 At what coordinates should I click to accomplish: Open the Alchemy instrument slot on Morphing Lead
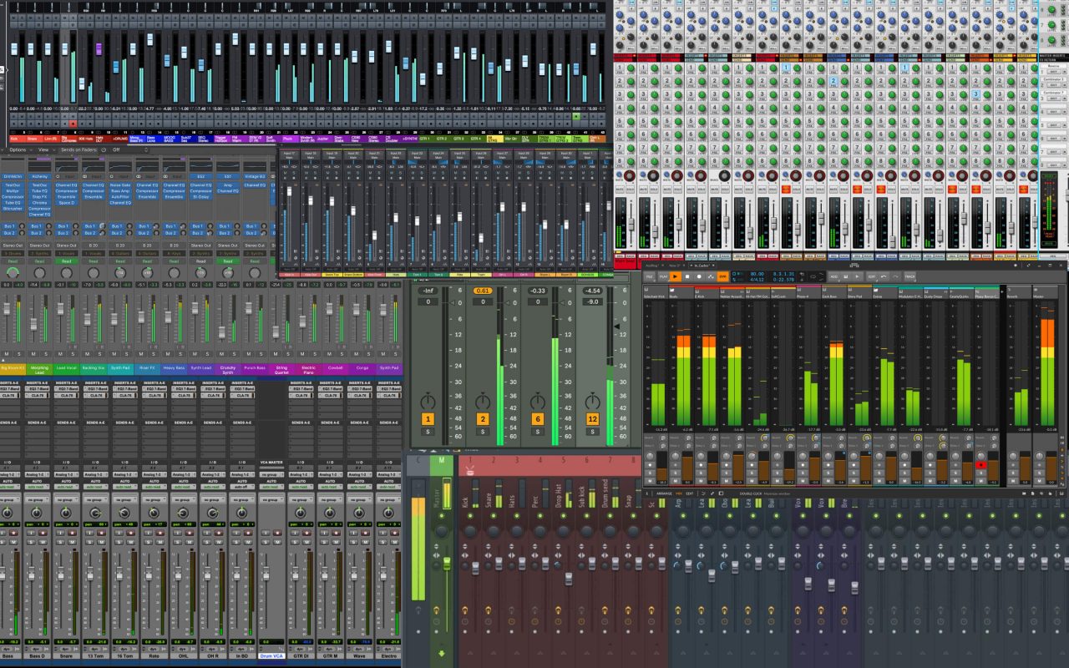(x=39, y=176)
